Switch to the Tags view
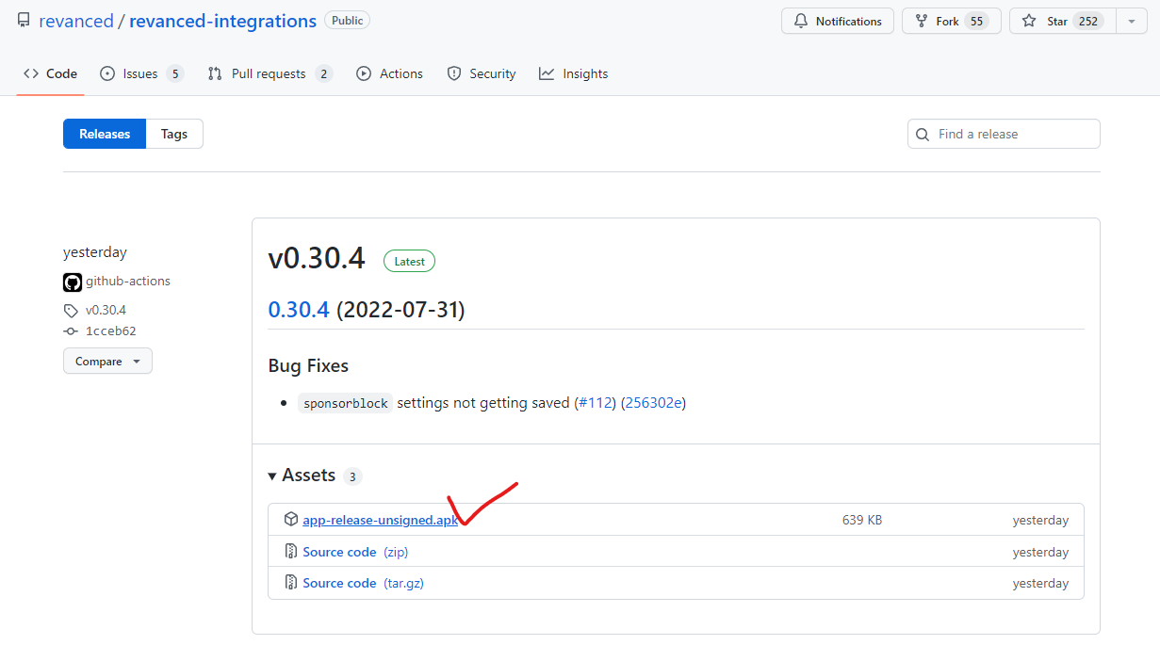Image resolution: width=1160 pixels, height=645 pixels. click(174, 134)
